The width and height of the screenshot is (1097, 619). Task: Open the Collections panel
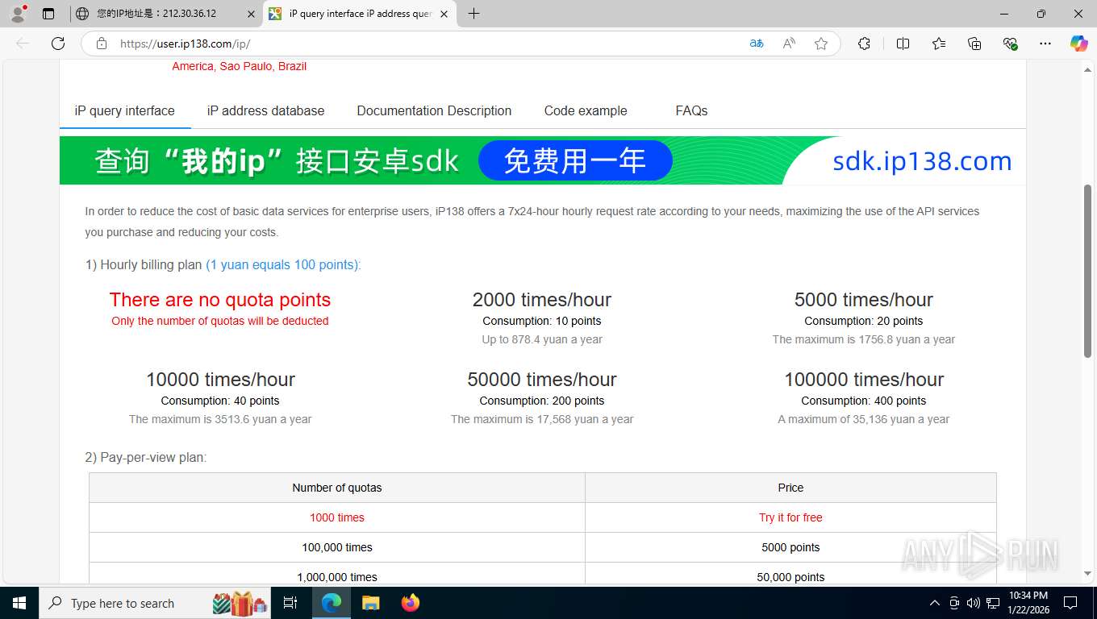[974, 44]
